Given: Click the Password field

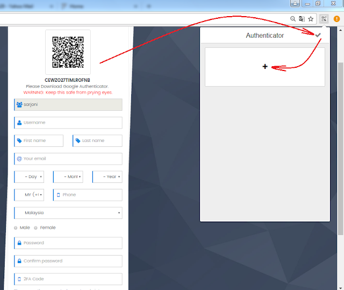Looking at the screenshot, I should [x=68, y=243].
